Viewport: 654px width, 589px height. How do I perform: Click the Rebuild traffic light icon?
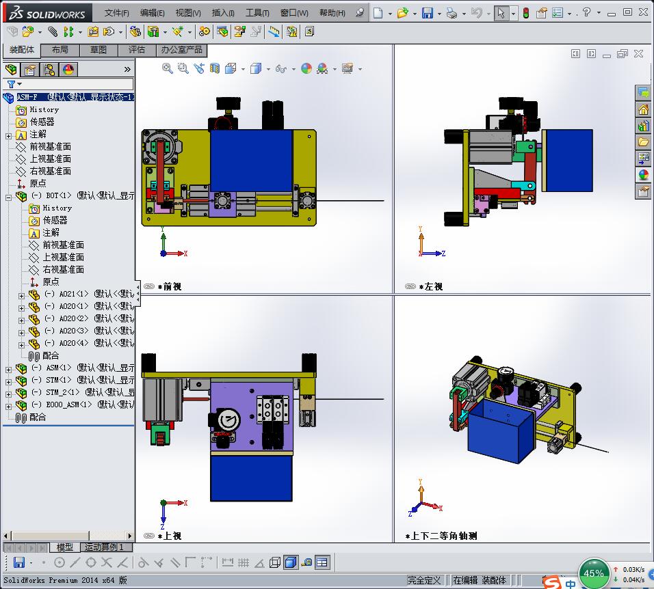[526, 13]
